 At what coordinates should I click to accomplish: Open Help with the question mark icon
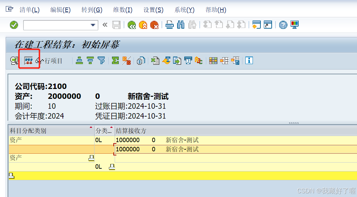[x=283, y=25]
